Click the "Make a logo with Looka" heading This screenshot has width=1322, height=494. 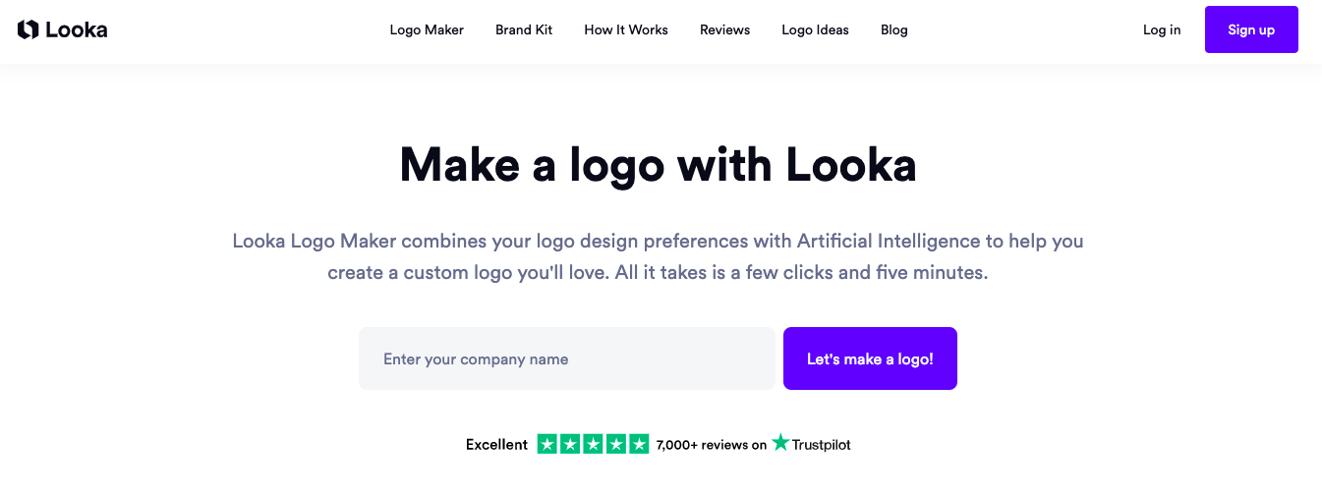tap(658, 165)
